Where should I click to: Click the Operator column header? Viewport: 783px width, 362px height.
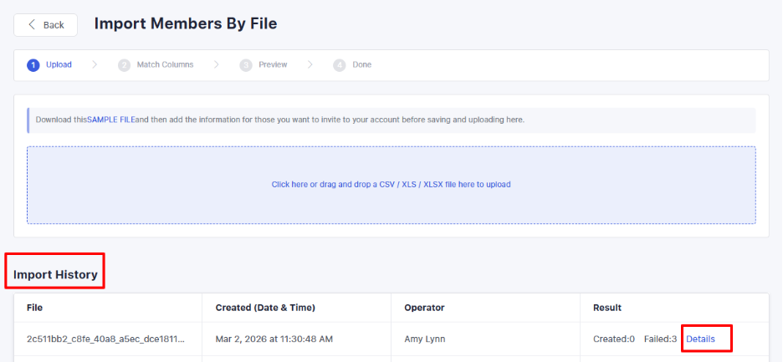424,308
